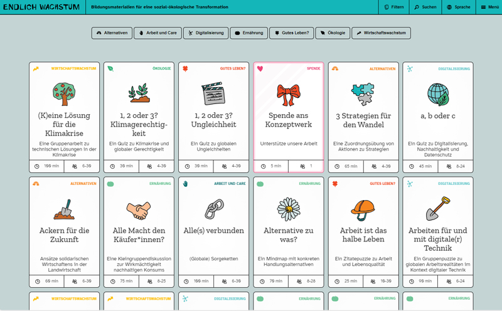
Task: Open "Ackern für die Zukunft" title
Action: point(64,235)
